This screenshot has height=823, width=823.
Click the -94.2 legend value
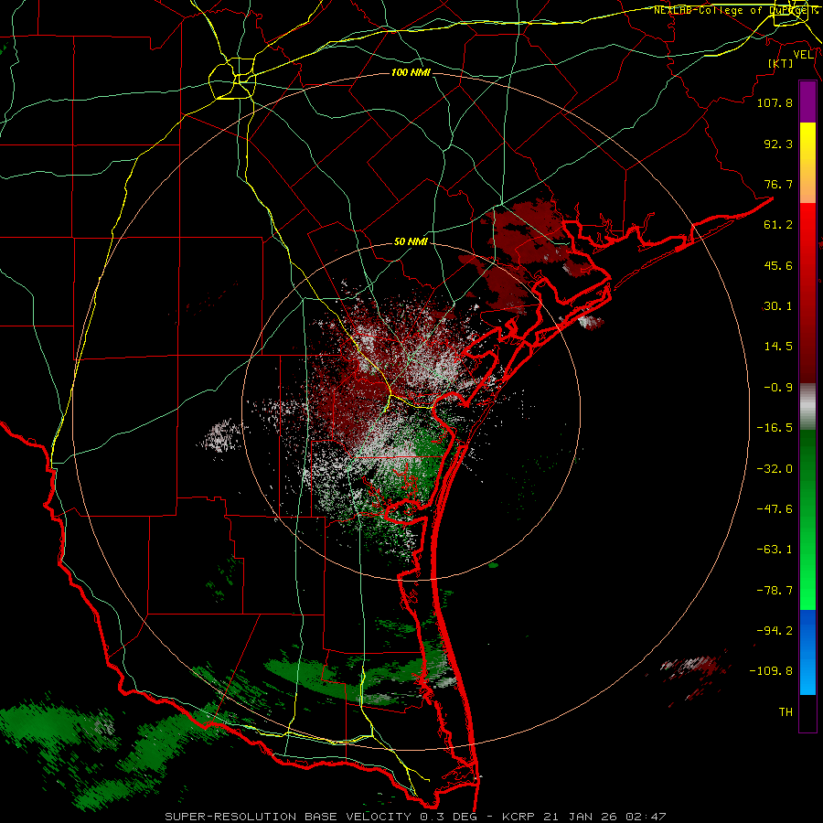(x=775, y=630)
